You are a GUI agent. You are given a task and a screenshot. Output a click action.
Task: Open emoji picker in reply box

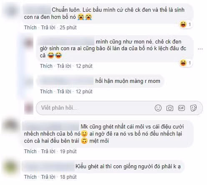158,108
